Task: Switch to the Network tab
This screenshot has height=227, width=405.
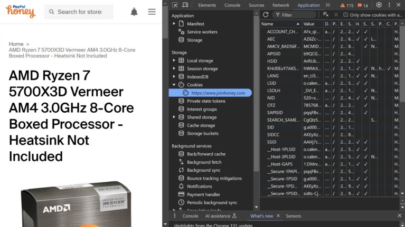Action: tap(281, 5)
